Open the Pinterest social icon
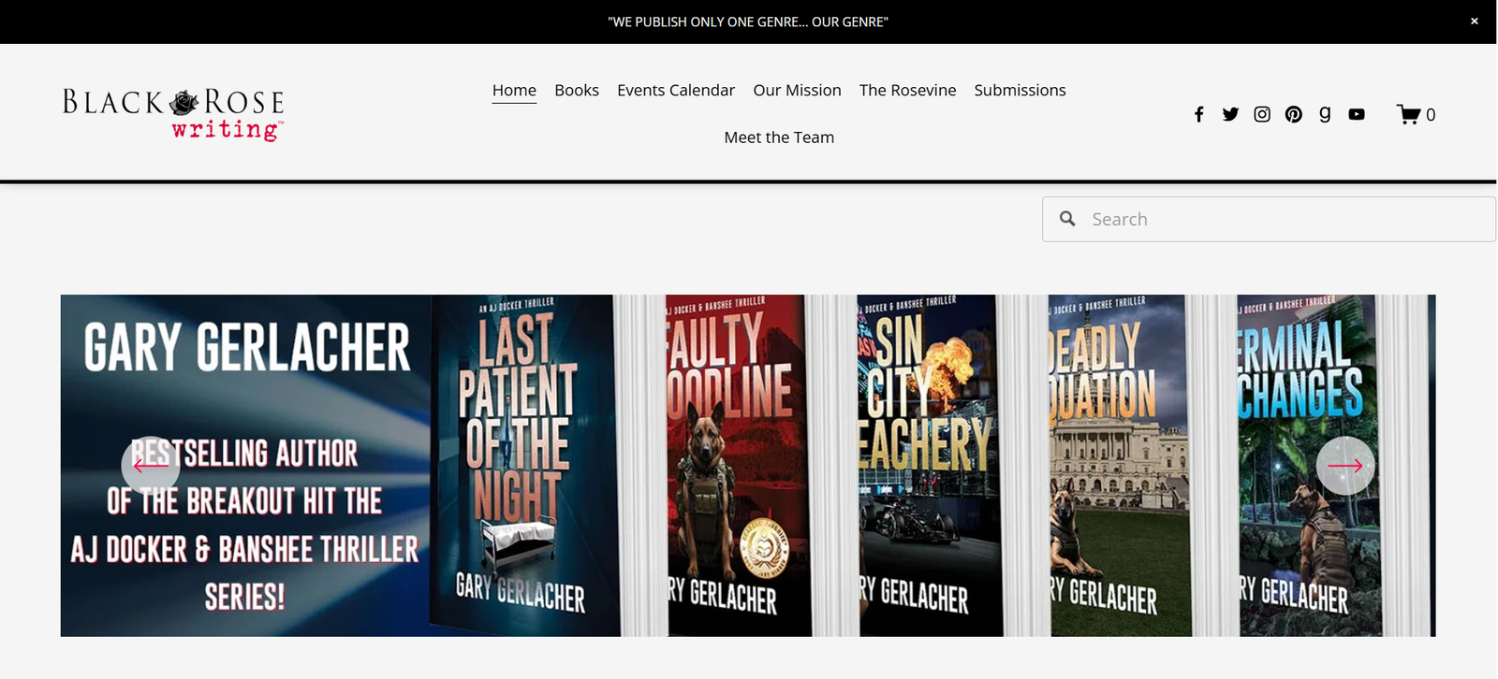The image size is (1498, 679). tap(1293, 114)
